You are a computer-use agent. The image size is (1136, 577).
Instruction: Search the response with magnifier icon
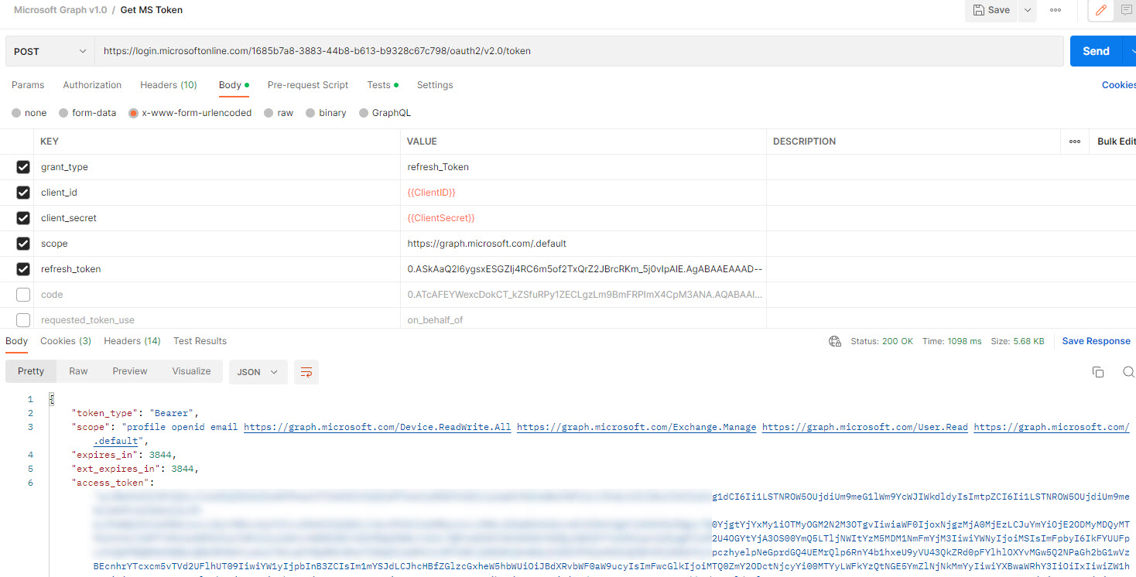(x=1127, y=372)
